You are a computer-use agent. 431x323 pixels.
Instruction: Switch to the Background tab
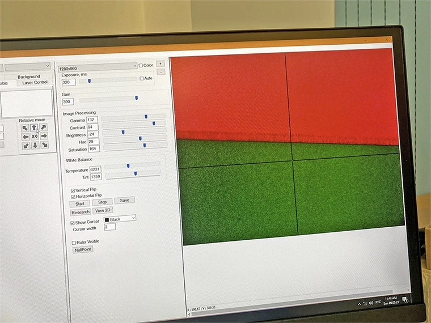click(29, 76)
